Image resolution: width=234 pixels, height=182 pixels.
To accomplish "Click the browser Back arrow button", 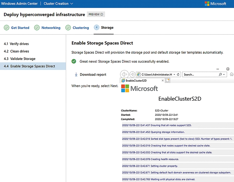I will 124,74.
